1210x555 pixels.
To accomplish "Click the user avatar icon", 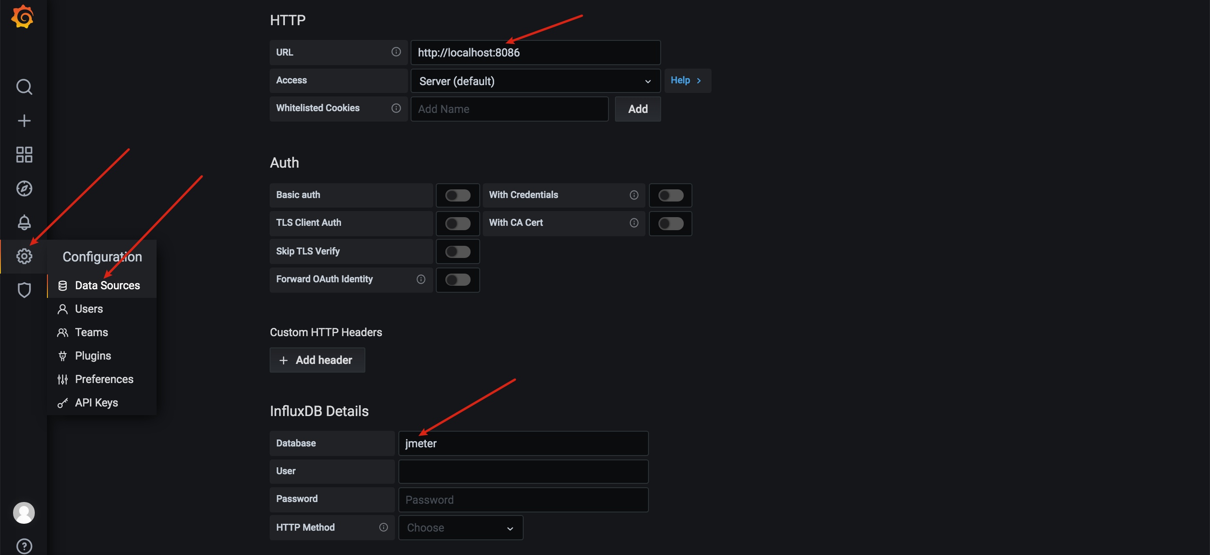I will tap(24, 512).
